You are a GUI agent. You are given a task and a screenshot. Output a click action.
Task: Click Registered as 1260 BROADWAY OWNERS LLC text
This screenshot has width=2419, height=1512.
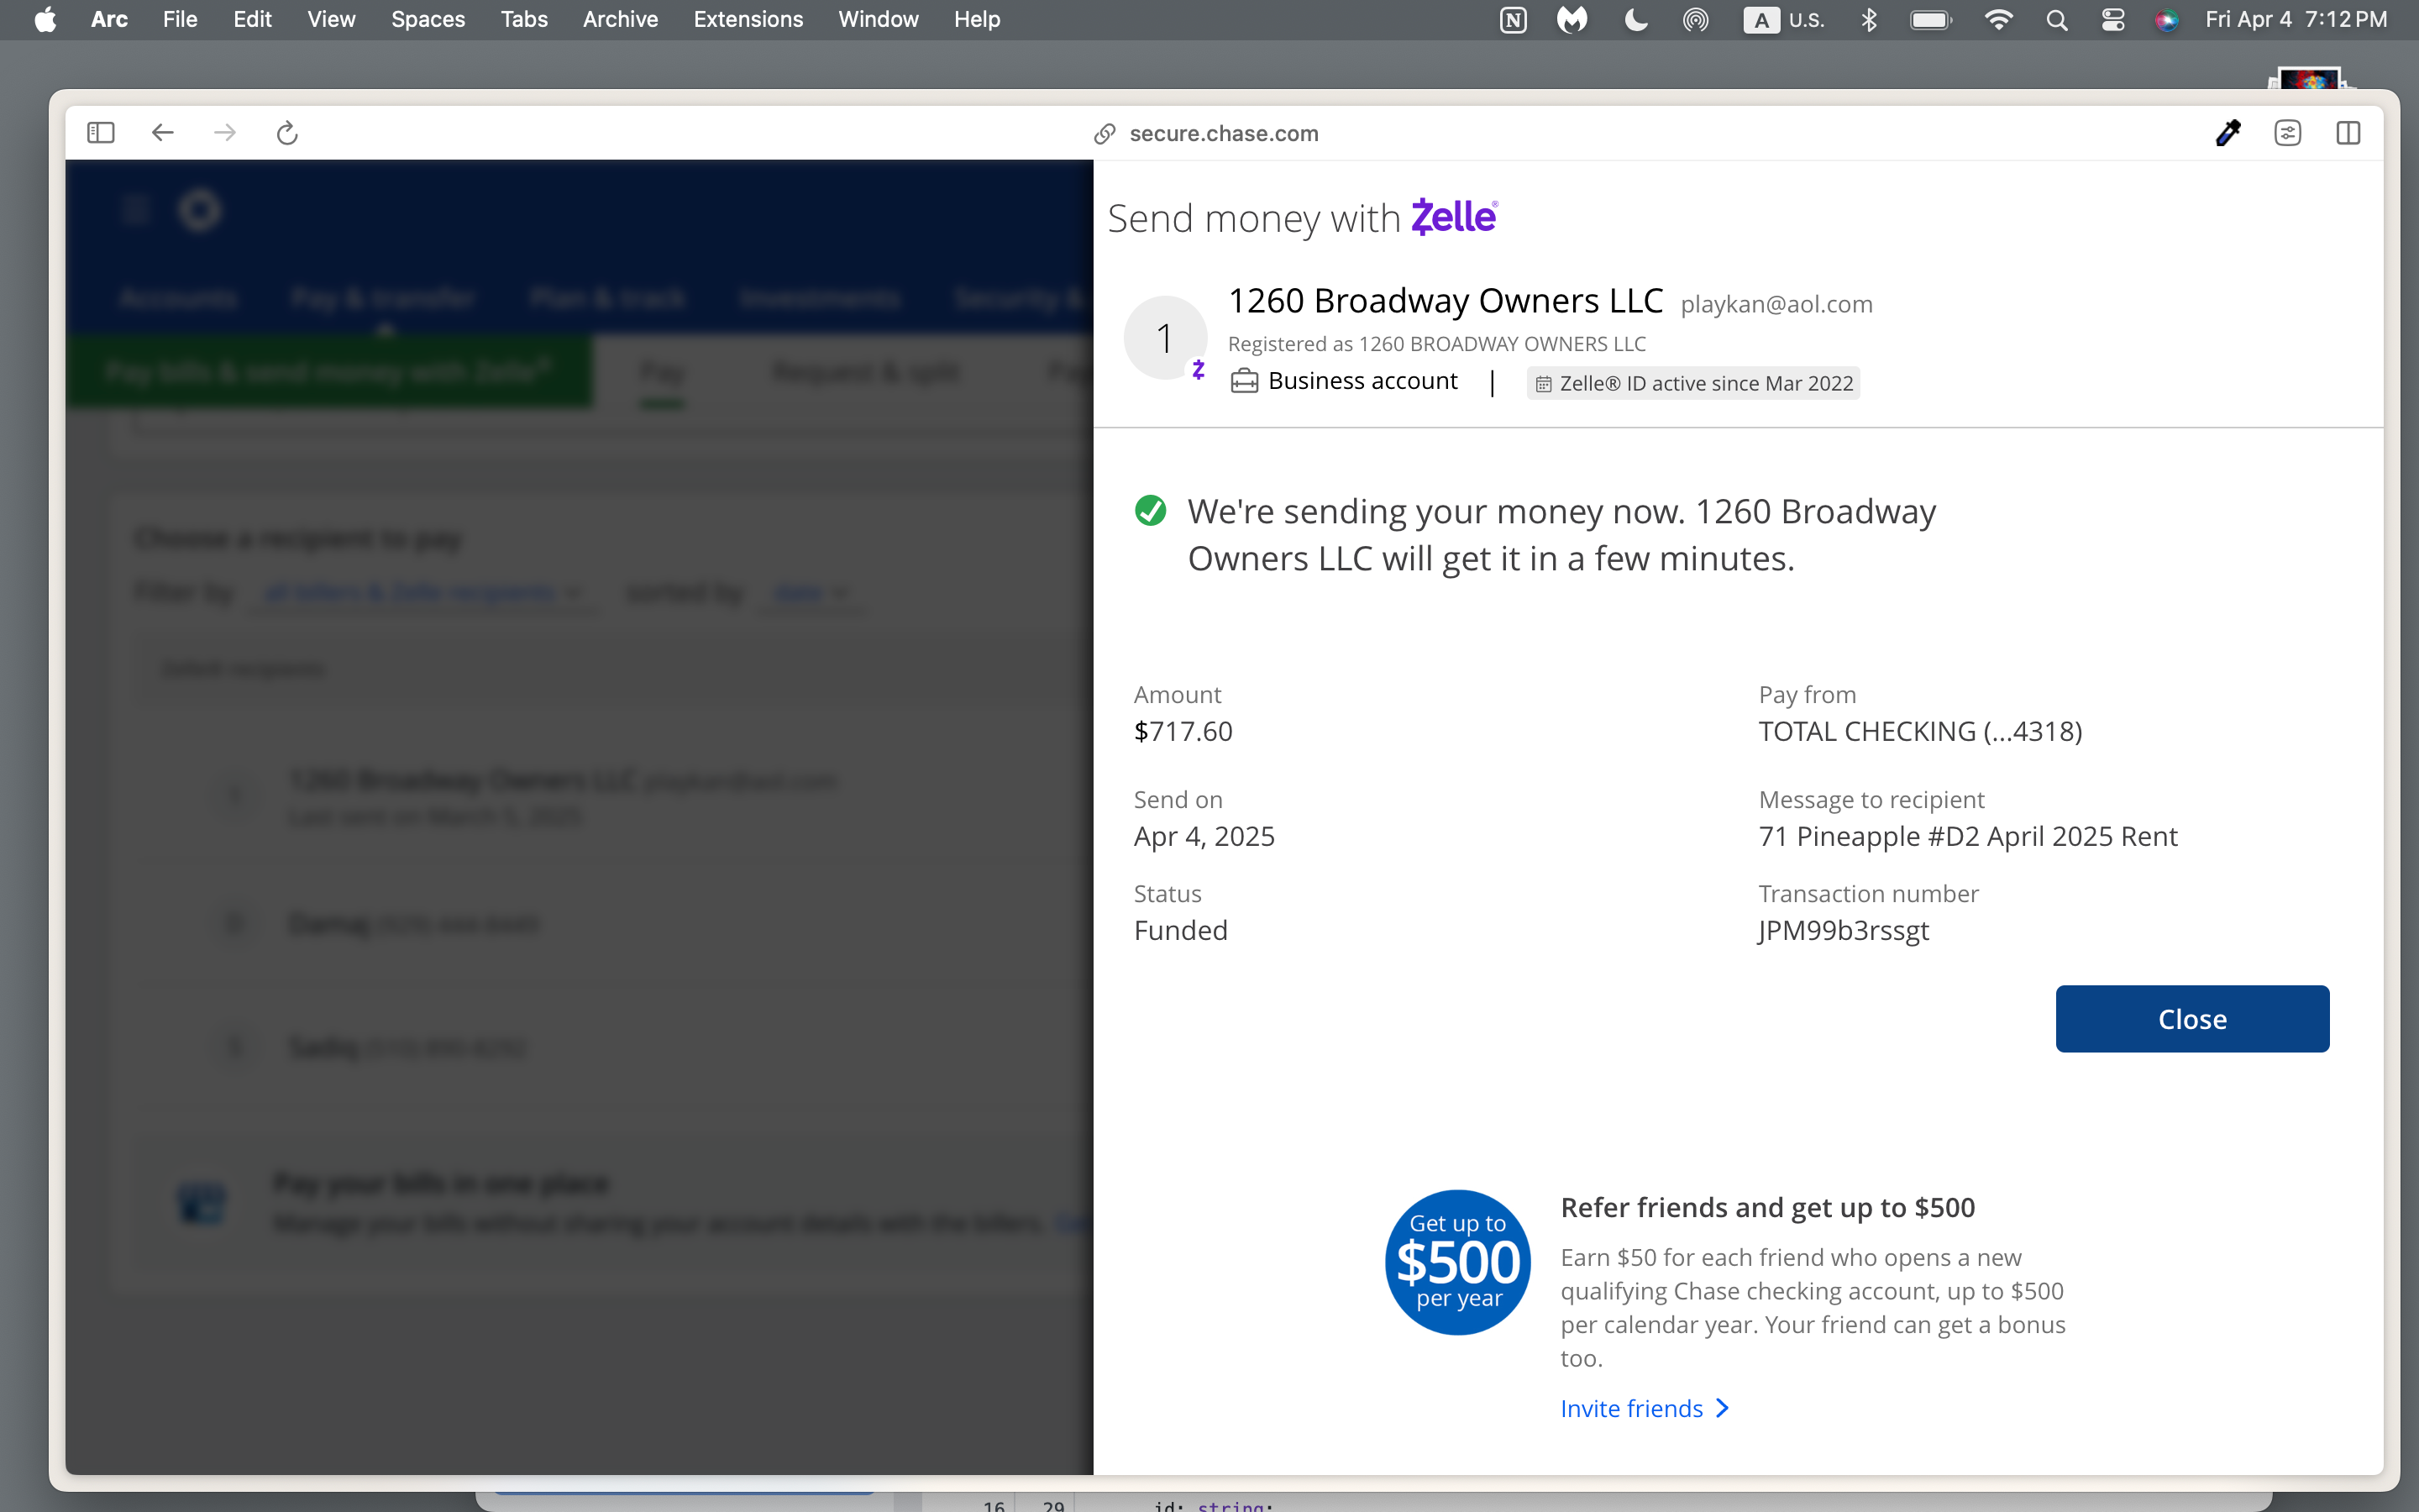pos(1436,344)
